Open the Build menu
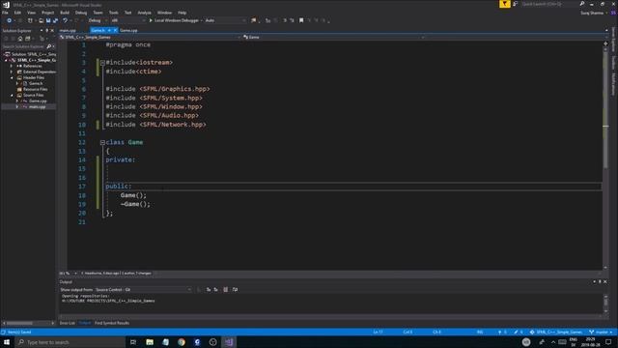The image size is (618, 348). pyautogui.click(x=65, y=13)
